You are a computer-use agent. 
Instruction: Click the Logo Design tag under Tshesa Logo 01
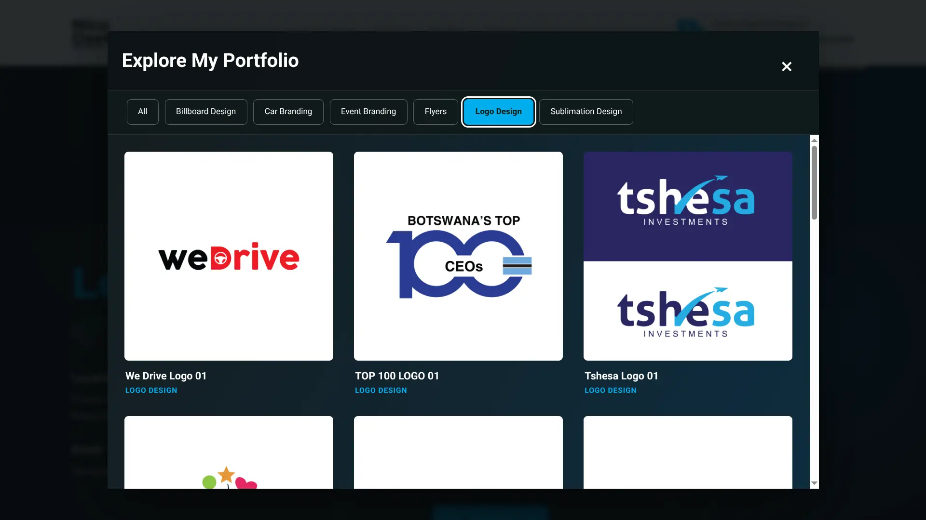click(x=611, y=390)
